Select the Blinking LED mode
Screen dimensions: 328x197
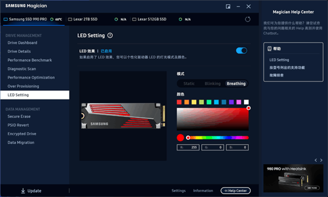click(213, 83)
